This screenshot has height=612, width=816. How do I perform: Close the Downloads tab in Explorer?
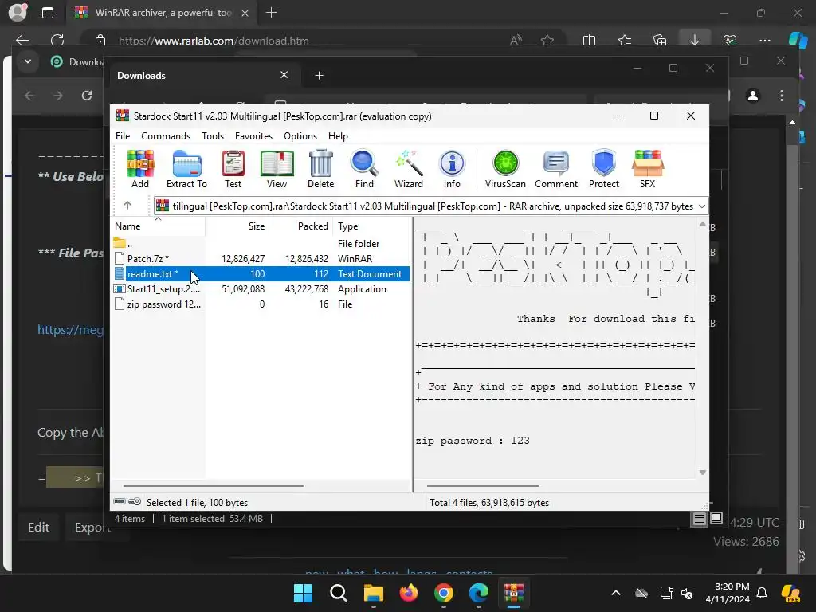pyautogui.click(x=284, y=75)
